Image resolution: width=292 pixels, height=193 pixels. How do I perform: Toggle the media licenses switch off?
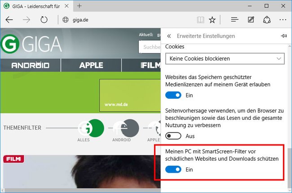click(173, 95)
